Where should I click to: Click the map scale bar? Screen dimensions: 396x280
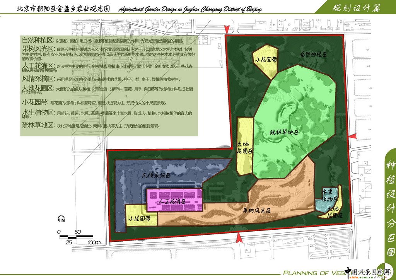pyautogui.click(x=75, y=236)
